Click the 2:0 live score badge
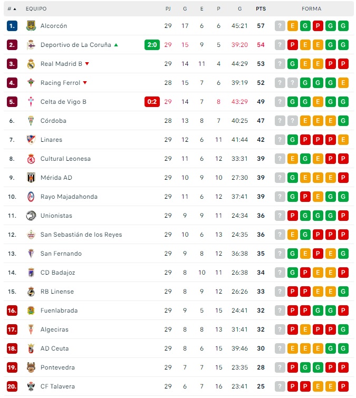 152,45
